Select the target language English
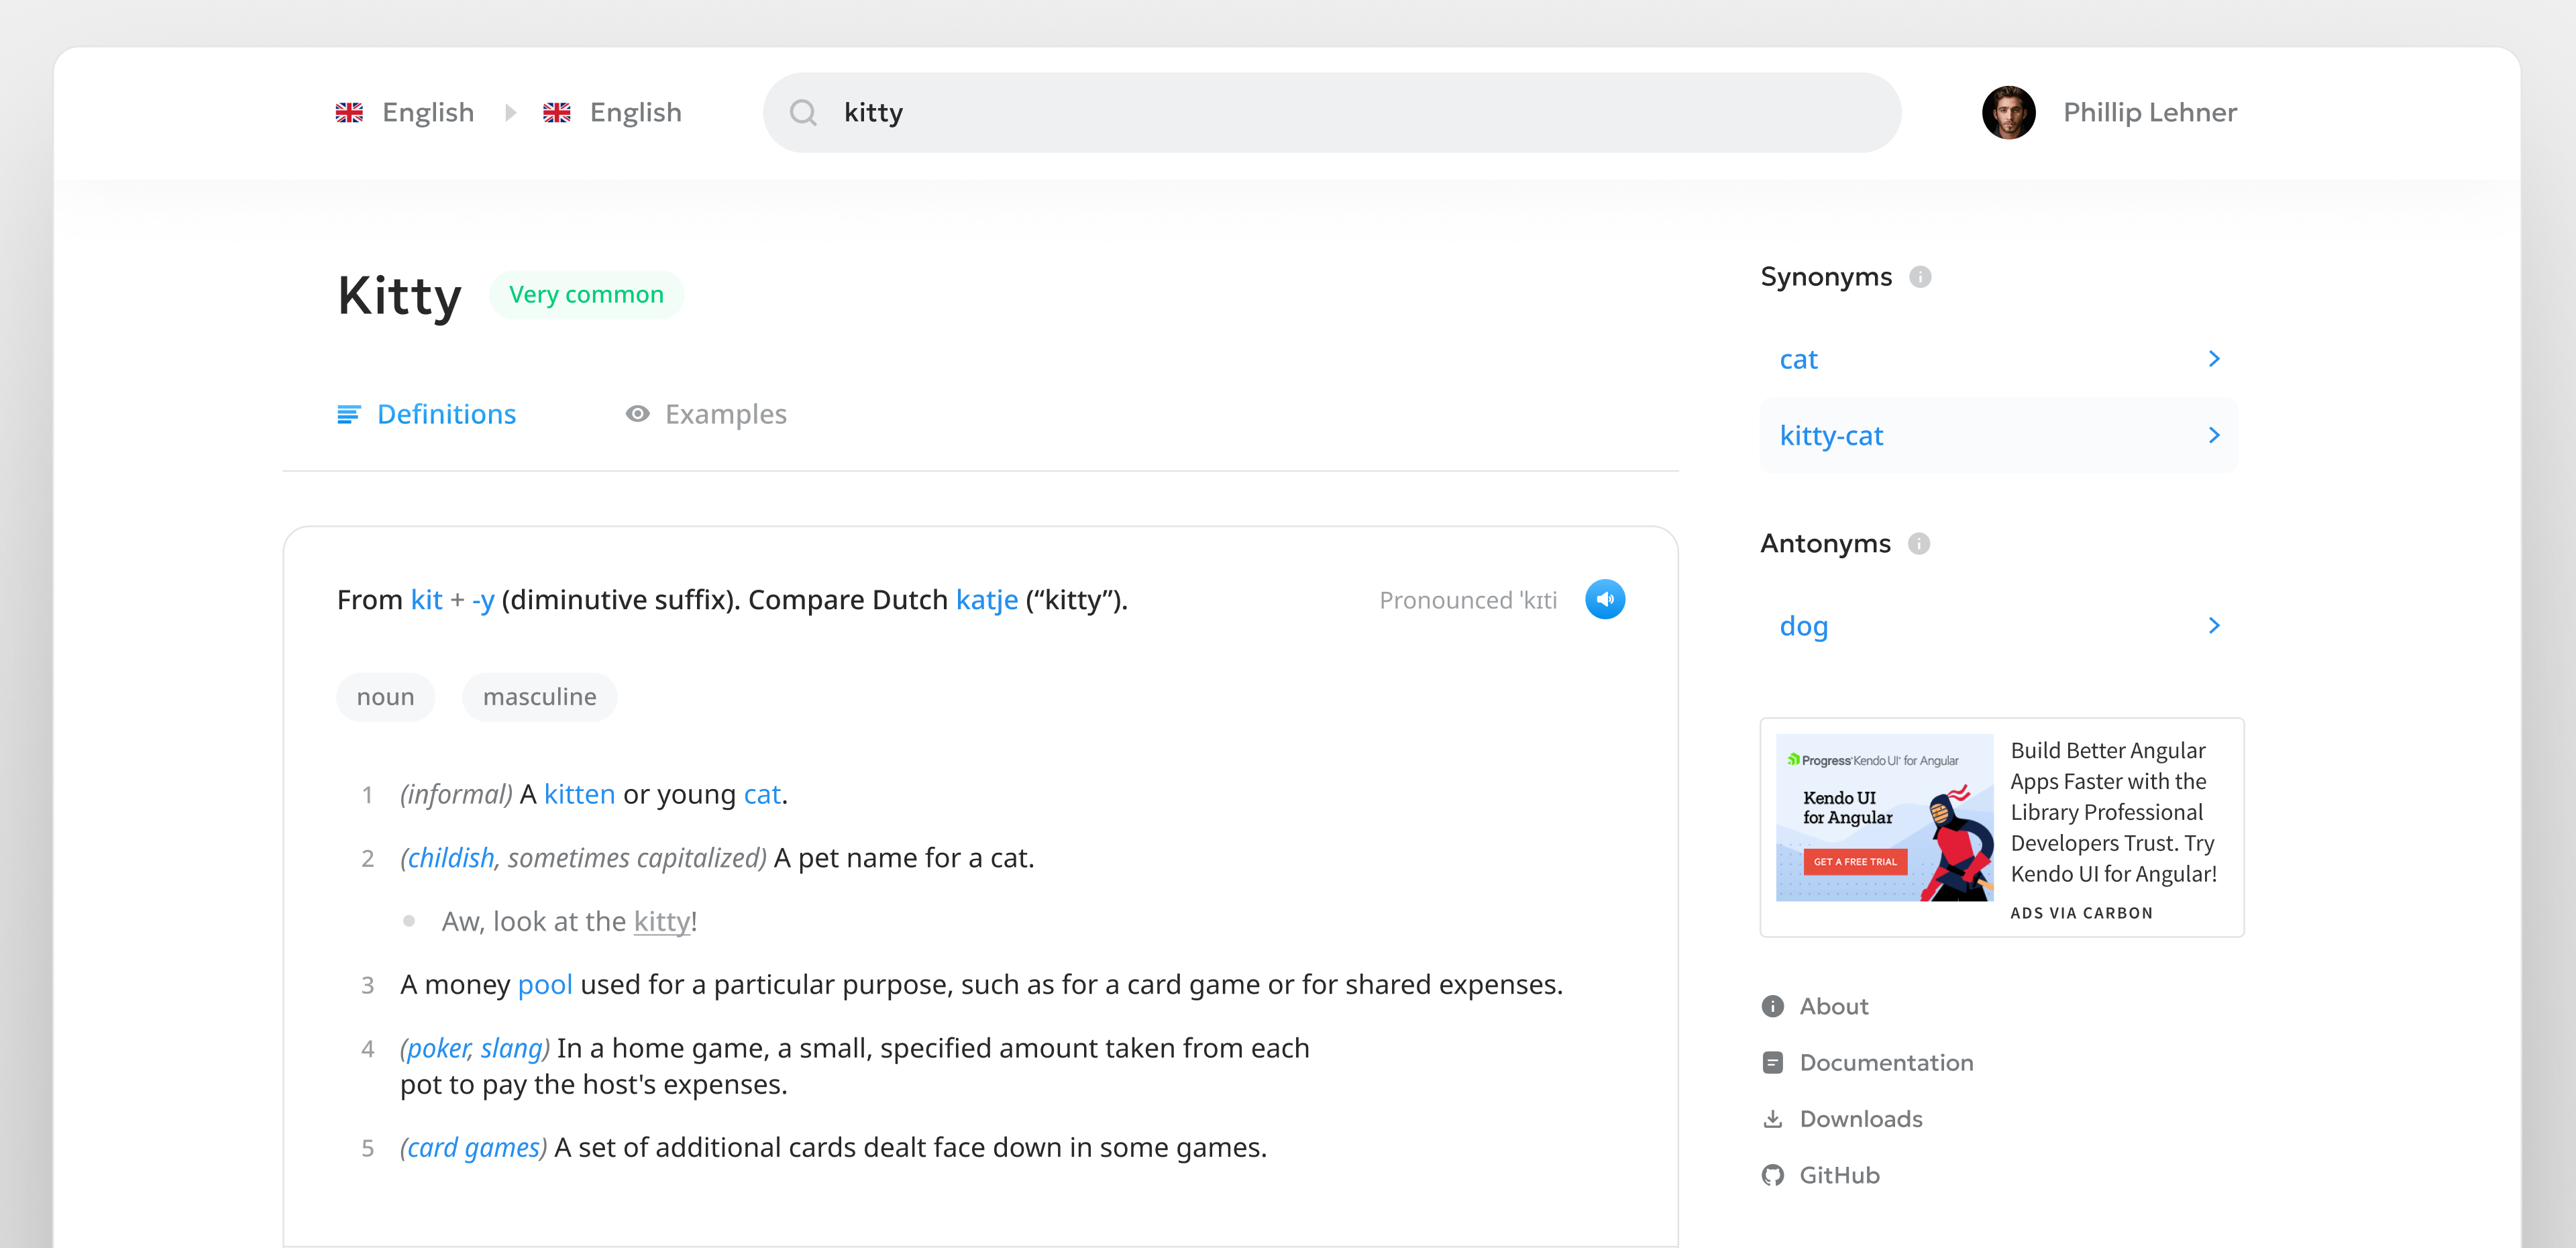2576x1248 pixels. click(636, 112)
